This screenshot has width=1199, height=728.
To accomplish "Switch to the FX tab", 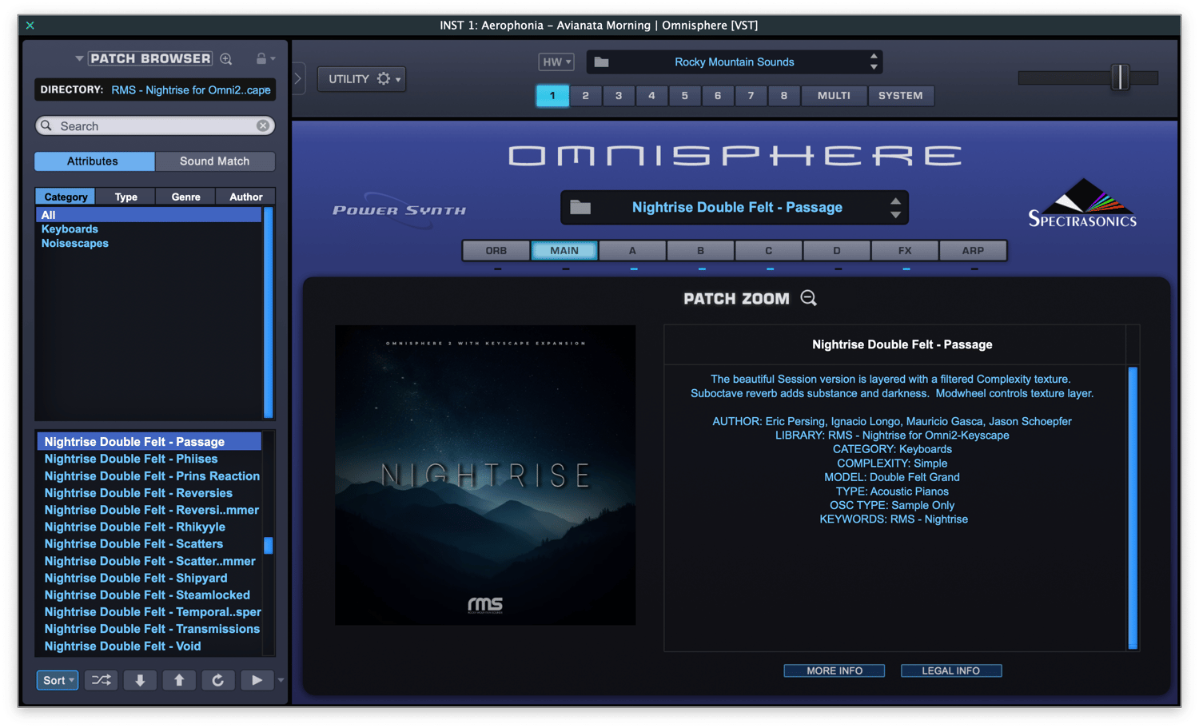I will 905,250.
